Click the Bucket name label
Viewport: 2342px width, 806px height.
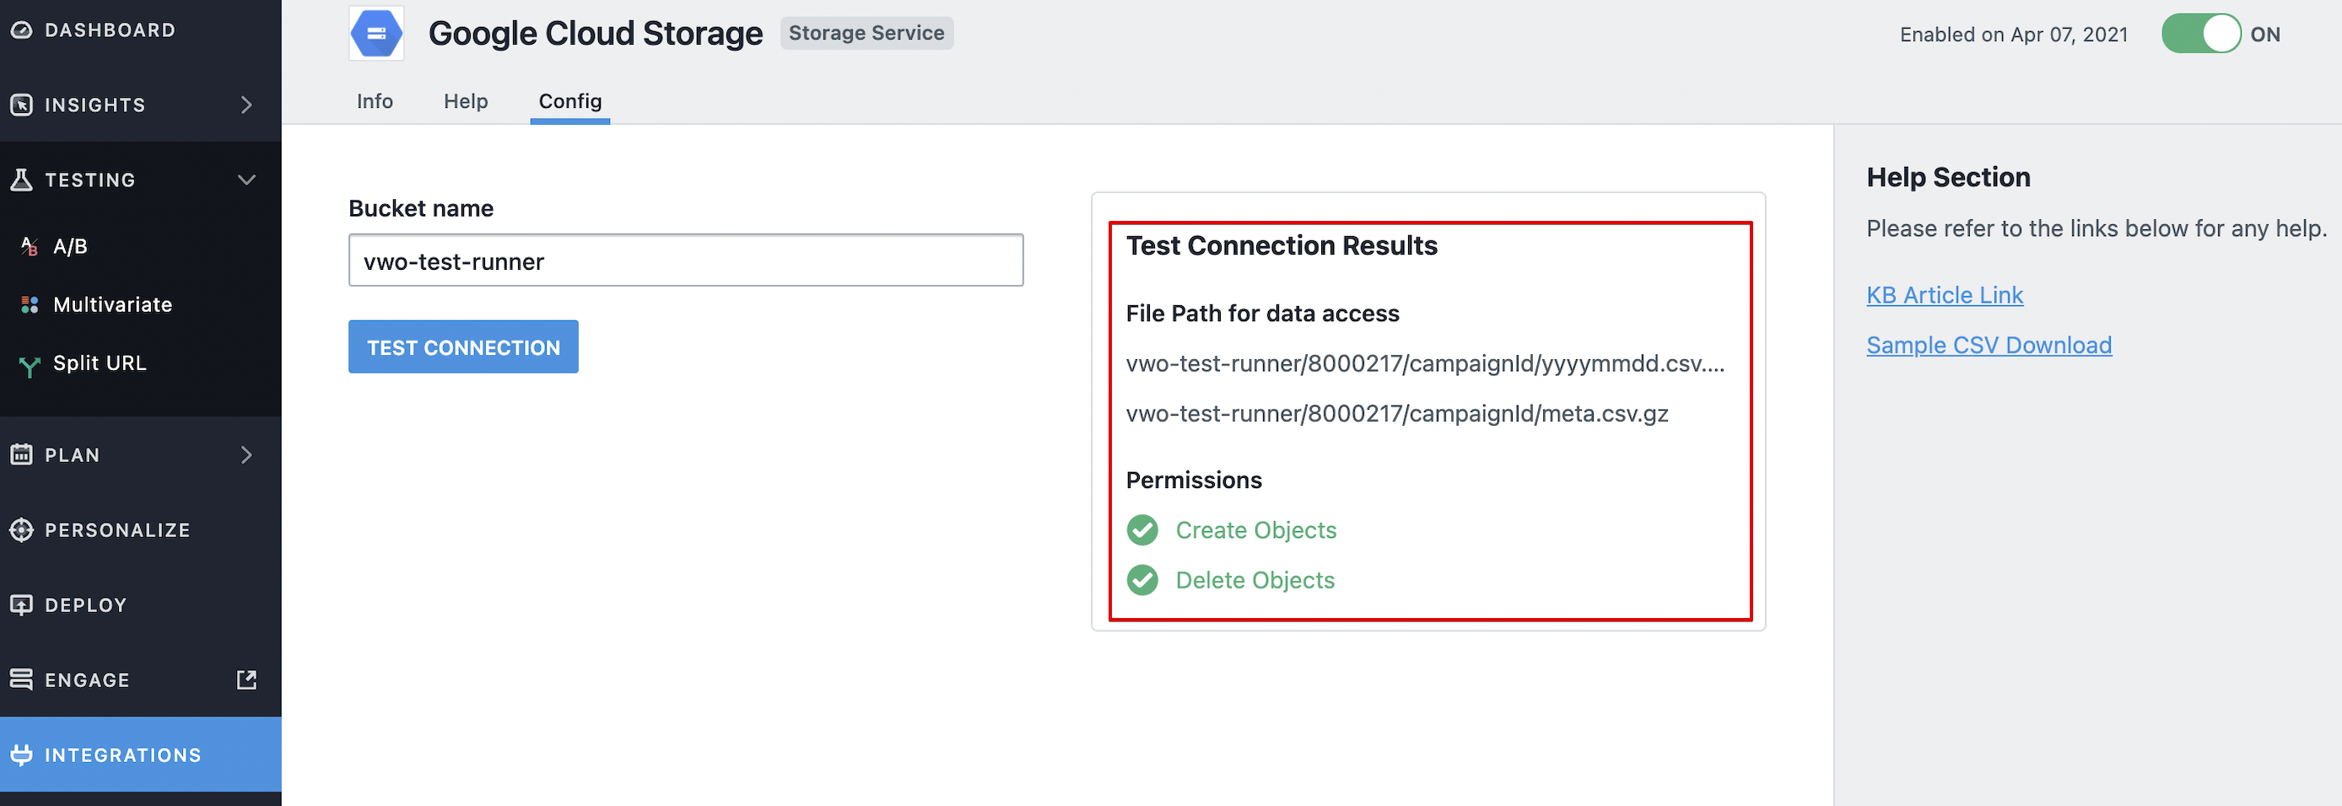pos(421,208)
